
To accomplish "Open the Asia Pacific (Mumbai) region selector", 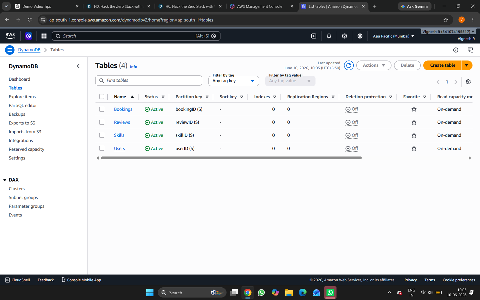I will tap(393, 36).
